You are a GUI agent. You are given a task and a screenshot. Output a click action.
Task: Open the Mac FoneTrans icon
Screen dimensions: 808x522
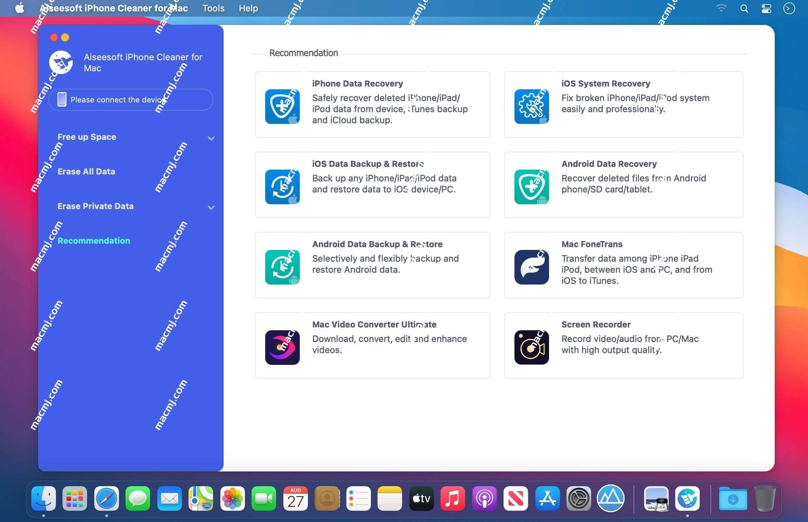tap(531, 267)
